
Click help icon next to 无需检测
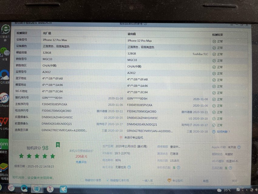(x=129, y=167)
